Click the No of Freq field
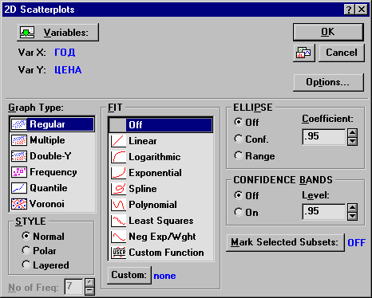372x298 pixels. pyautogui.click(x=73, y=287)
